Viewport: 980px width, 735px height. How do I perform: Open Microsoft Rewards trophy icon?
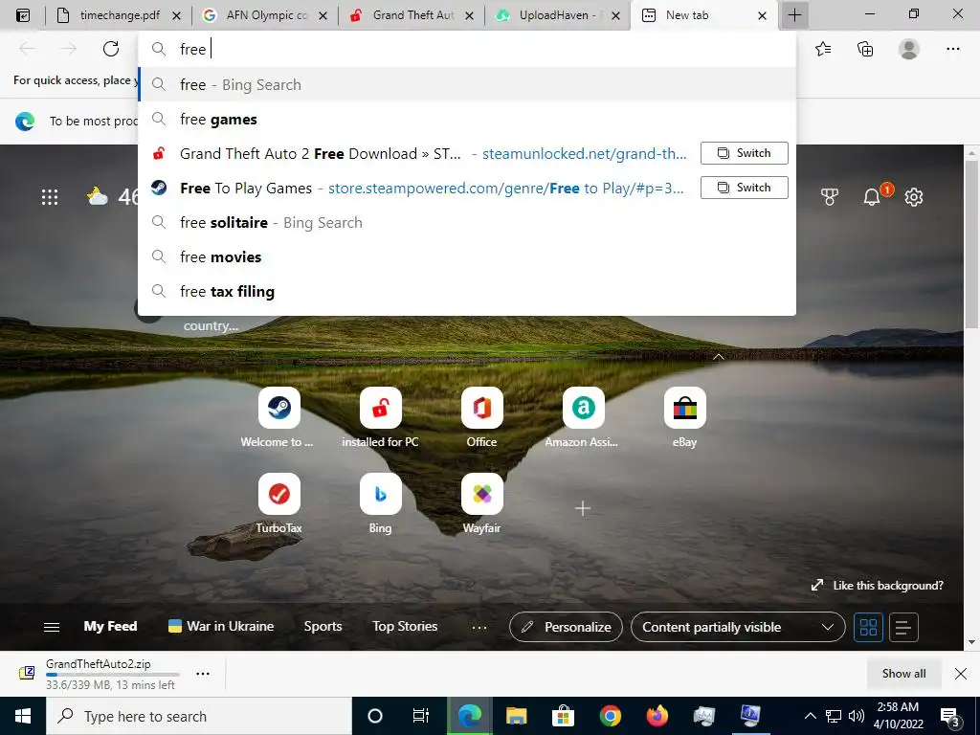point(830,197)
